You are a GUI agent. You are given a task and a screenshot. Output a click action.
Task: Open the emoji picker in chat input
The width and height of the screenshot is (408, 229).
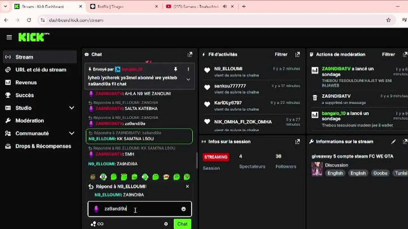(183, 209)
